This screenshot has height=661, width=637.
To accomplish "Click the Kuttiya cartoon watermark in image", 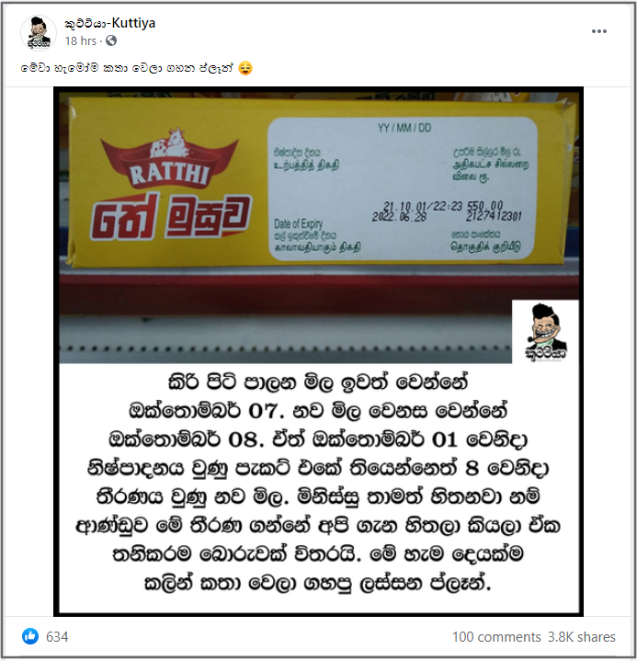I will pos(545,332).
